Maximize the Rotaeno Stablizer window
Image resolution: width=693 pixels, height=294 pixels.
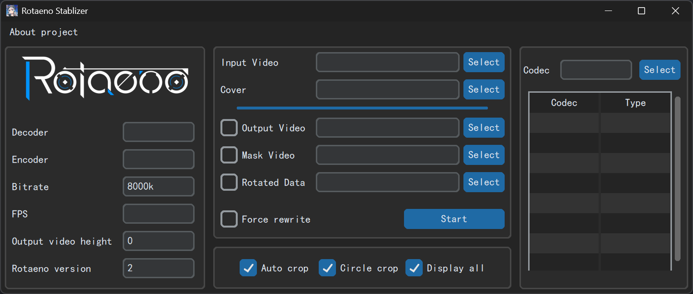point(641,11)
